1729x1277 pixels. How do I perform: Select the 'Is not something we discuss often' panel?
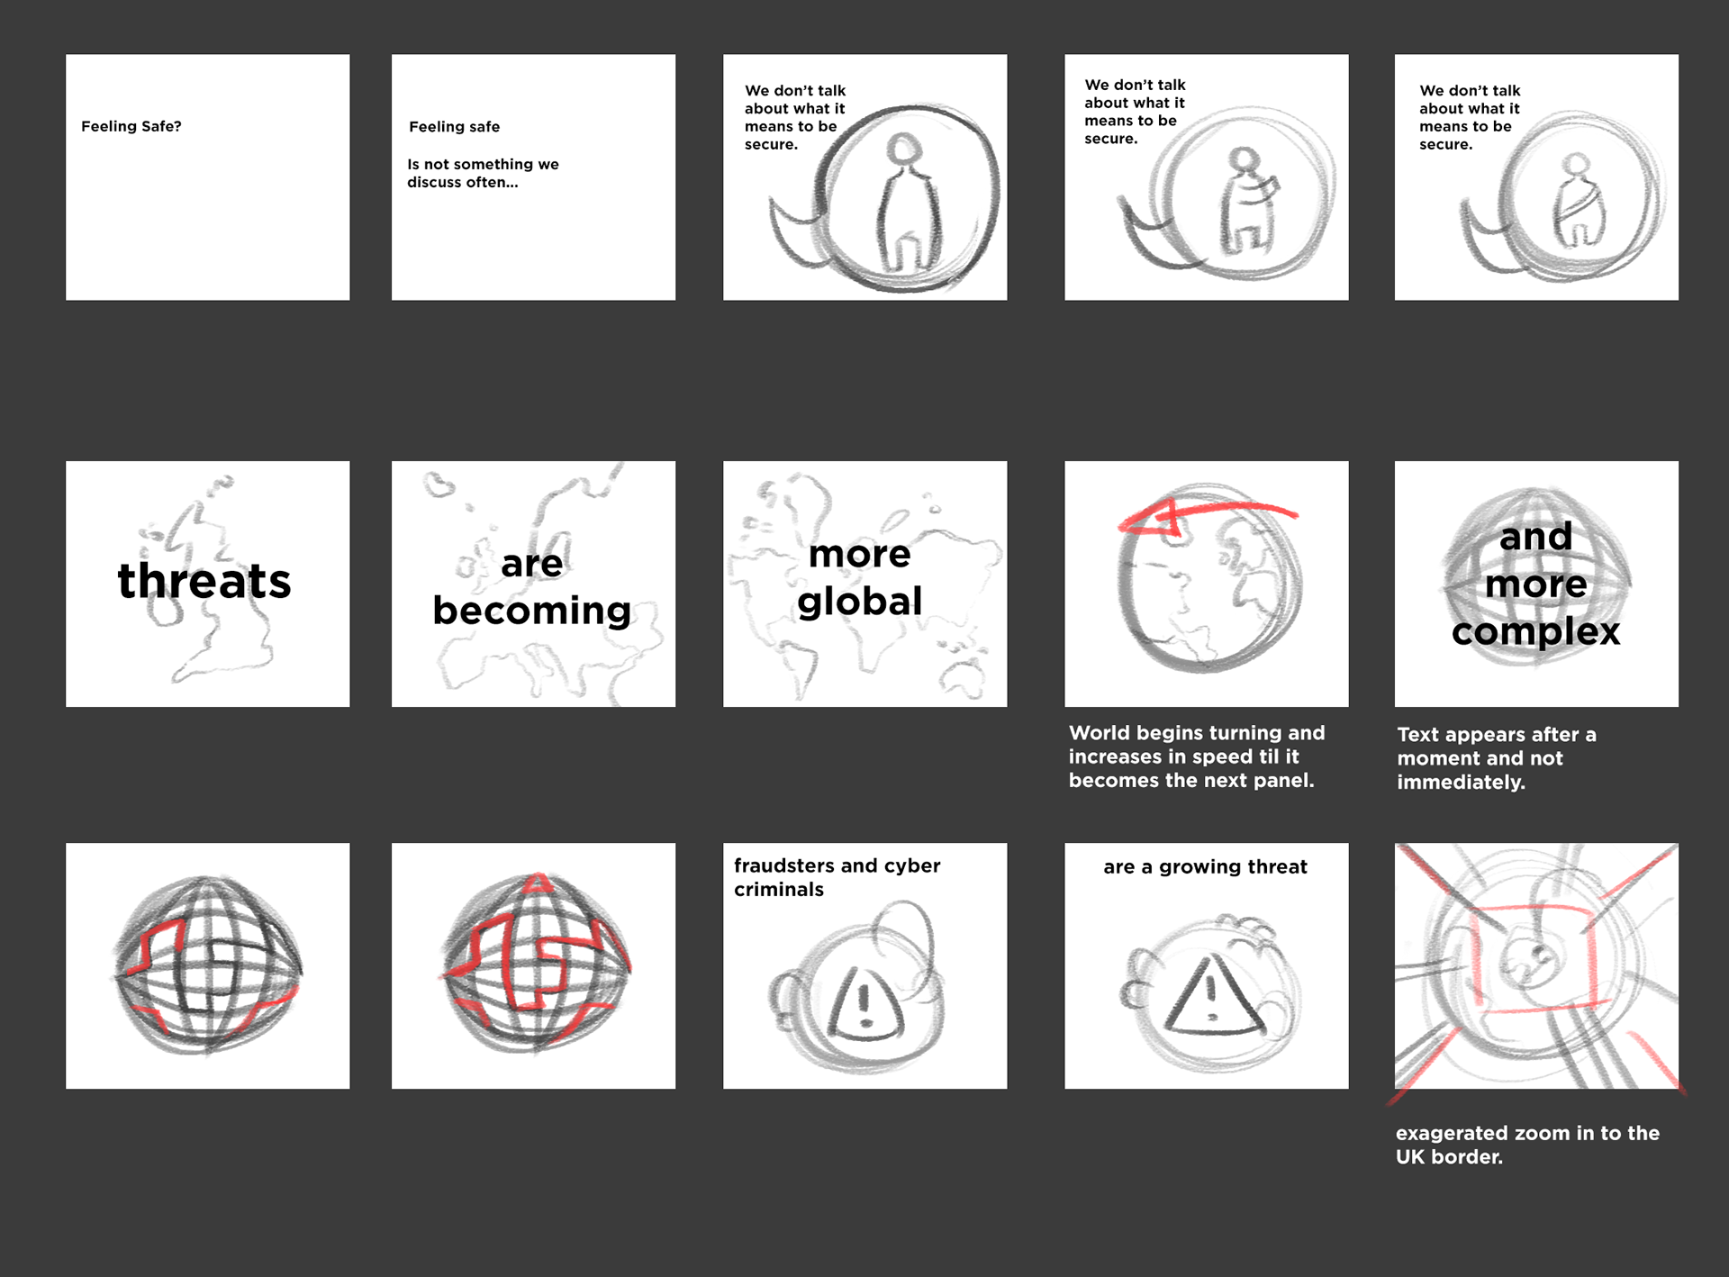(x=533, y=177)
